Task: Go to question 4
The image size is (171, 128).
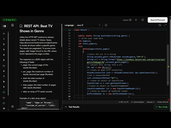Action: point(4,55)
